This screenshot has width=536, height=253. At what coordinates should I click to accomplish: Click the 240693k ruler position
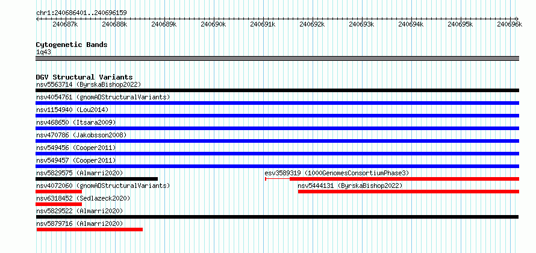362,24
